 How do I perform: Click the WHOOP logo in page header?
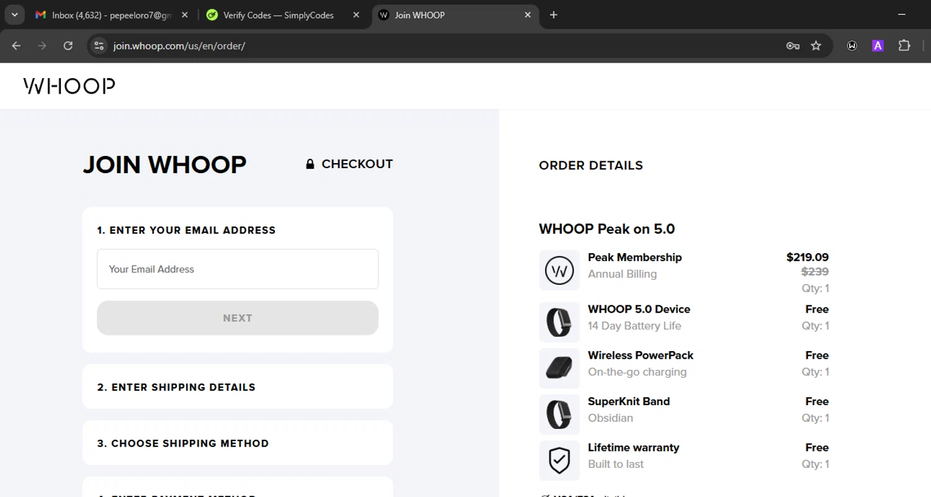click(69, 86)
